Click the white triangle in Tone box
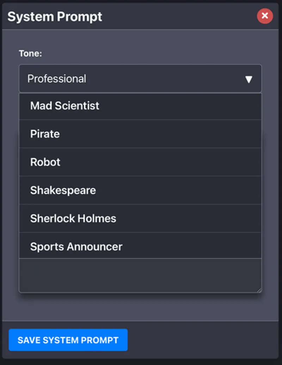Viewport: 282px width, 365px height. pos(249,79)
